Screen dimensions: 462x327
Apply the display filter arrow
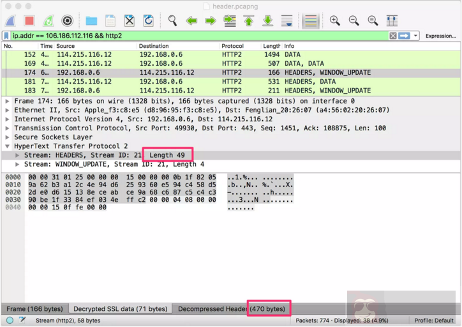(x=404, y=36)
